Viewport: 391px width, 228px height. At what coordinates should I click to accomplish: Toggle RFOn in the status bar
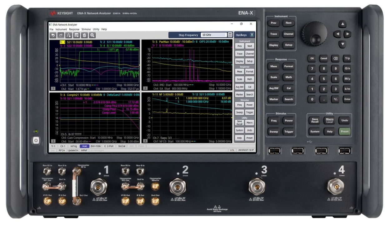coord(62,150)
